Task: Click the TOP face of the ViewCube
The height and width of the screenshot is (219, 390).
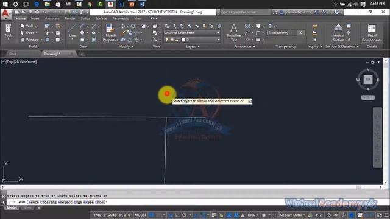Action: click(368, 80)
